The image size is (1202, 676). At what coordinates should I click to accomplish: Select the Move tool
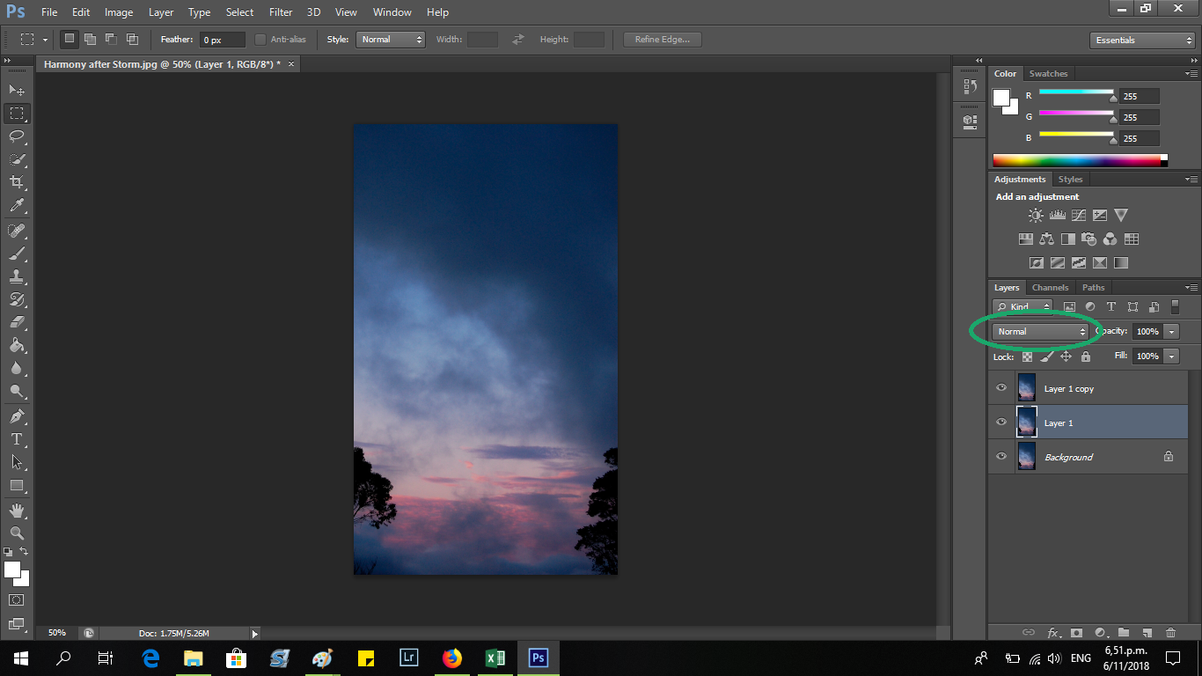(17, 90)
